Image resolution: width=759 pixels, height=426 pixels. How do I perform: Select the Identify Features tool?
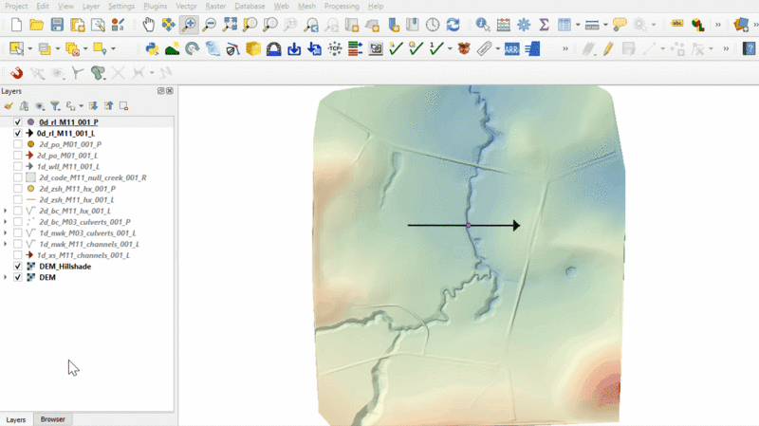coord(482,25)
